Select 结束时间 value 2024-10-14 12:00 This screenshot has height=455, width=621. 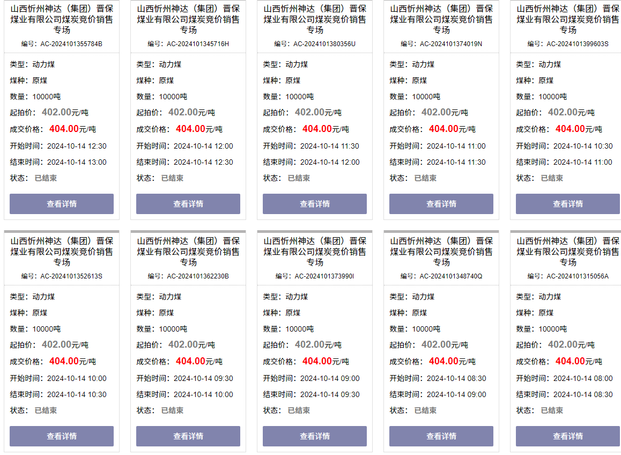point(330,162)
